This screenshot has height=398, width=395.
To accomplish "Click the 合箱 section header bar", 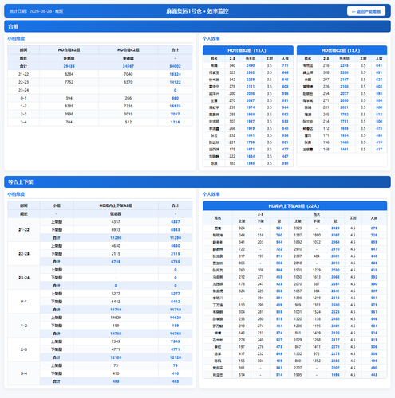I will pos(197,26).
